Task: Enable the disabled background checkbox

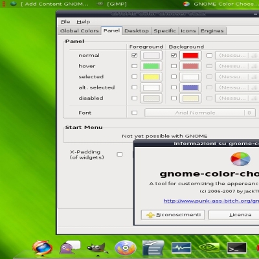Action: [x=174, y=98]
